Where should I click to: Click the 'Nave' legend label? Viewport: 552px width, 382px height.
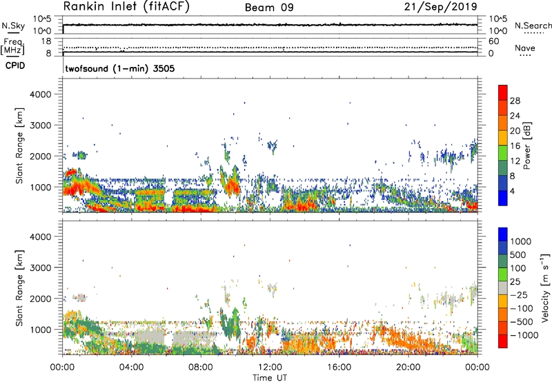point(525,48)
